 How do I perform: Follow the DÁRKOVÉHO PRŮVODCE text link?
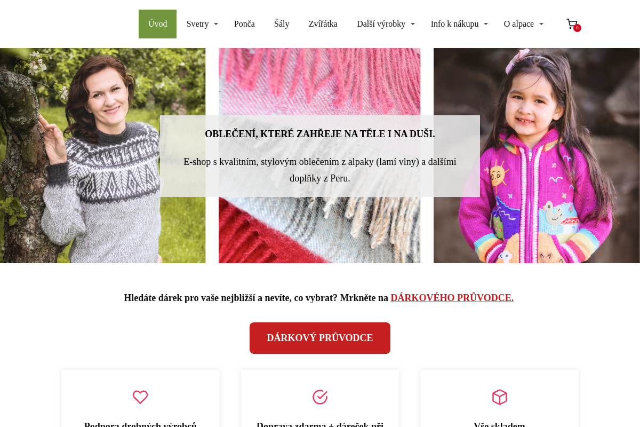(x=452, y=298)
